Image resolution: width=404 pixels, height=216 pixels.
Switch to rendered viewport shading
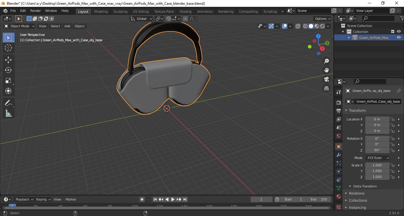click(322, 26)
